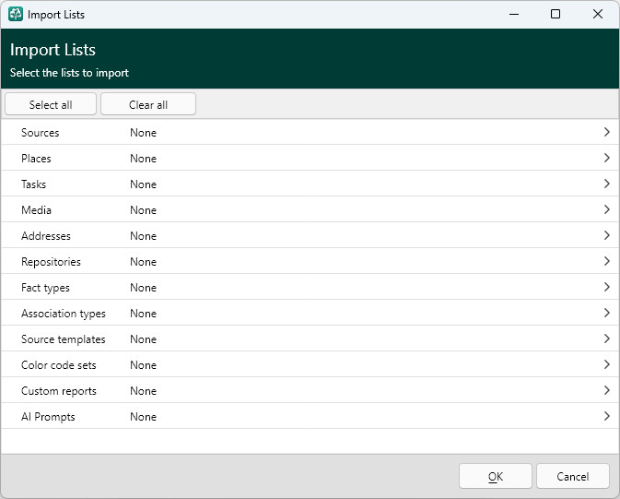Click the Select all button
620x499 pixels.
click(51, 104)
